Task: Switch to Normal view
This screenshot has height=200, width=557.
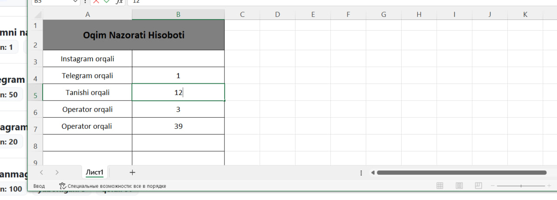Action: tap(440, 186)
